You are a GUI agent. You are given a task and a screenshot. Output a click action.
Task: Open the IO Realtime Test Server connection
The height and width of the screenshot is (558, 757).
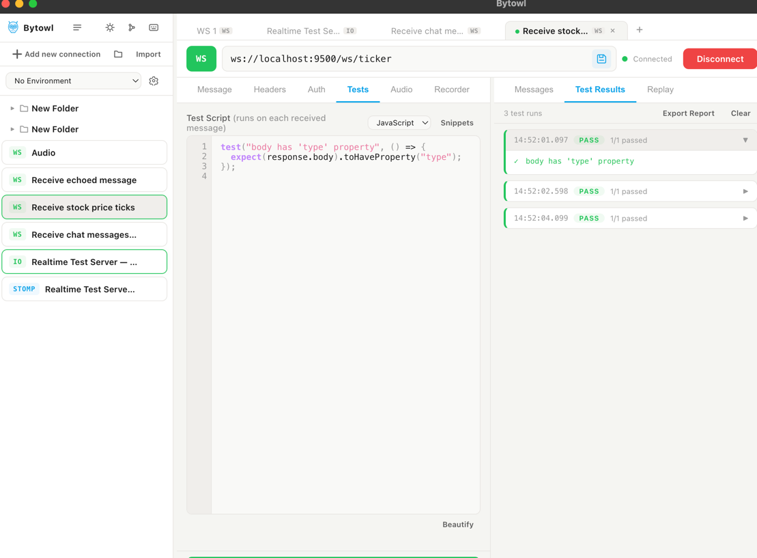(x=85, y=262)
